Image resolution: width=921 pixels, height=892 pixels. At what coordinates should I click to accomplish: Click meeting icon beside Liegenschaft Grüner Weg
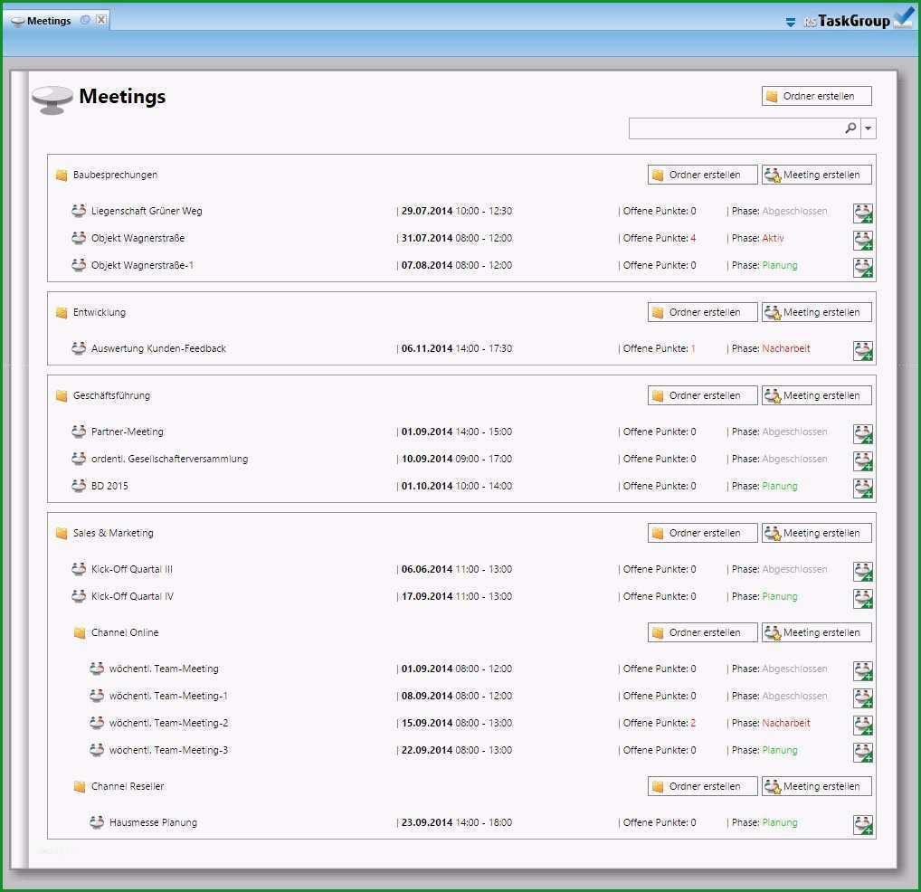(79, 210)
